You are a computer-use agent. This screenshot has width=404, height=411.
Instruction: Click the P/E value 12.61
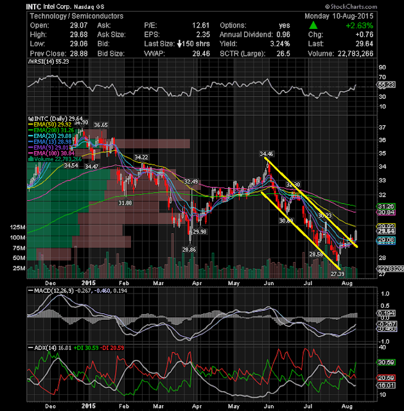coord(201,26)
